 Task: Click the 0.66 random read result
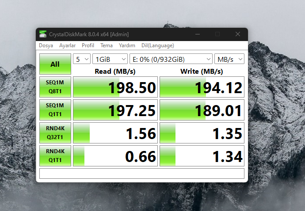click(115, 156)
